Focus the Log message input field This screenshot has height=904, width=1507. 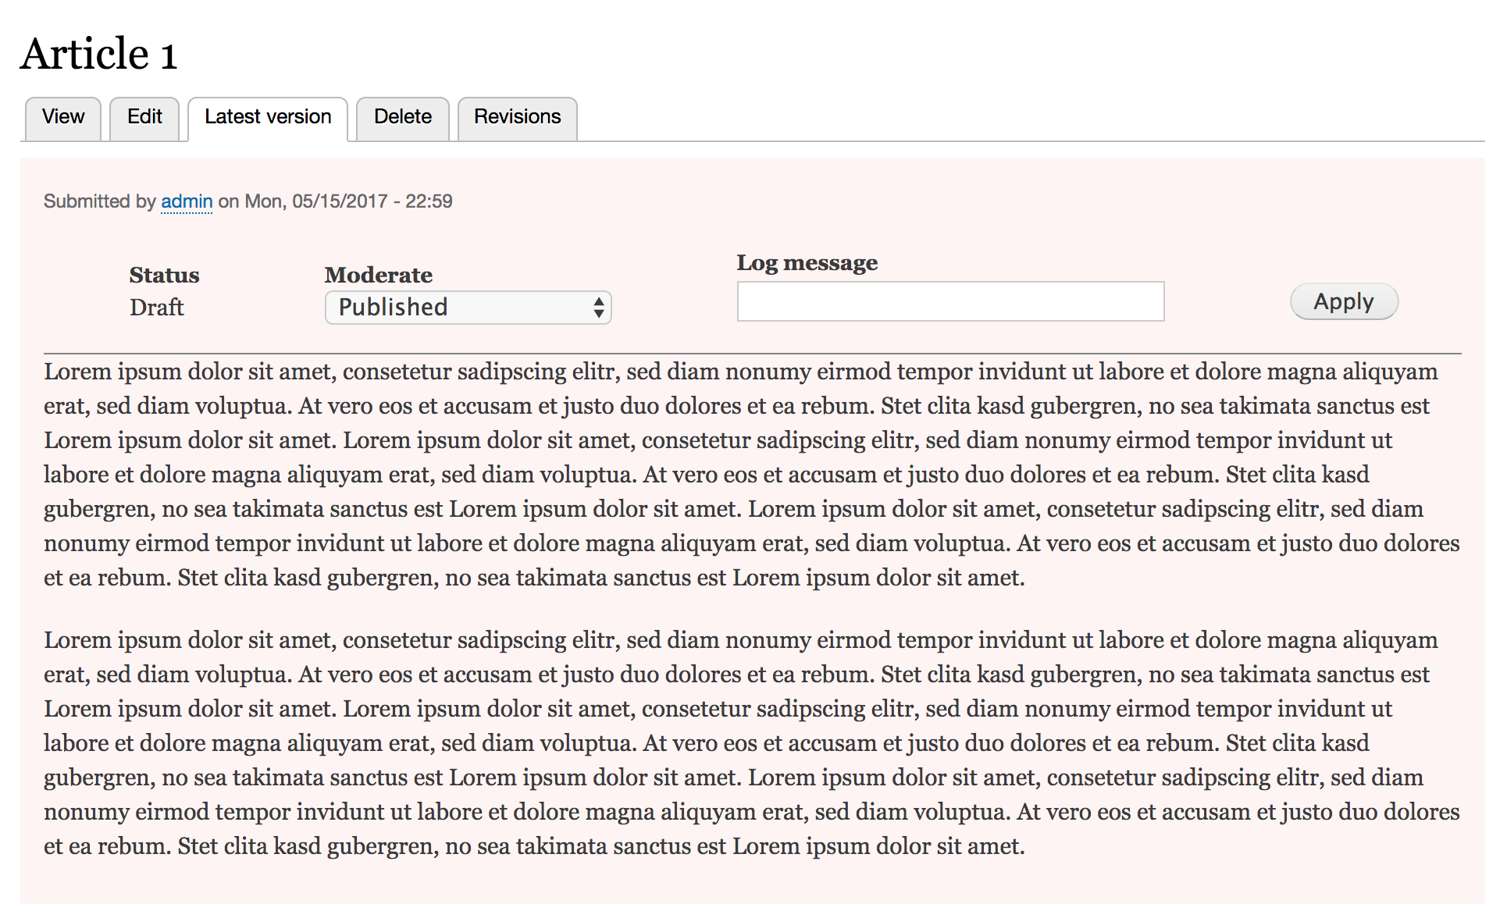950,301
